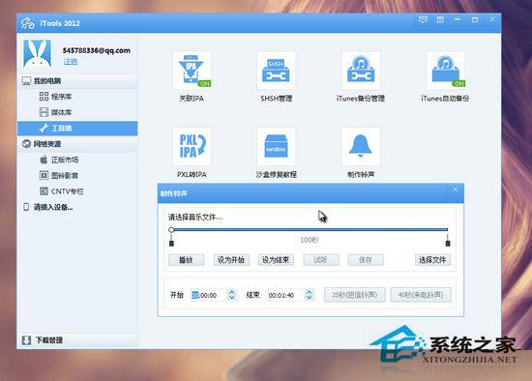Viewport: 532px width, 381px height.
Task: Toggle ON badge on 关联IPA icon
Action: pos(205,83)
